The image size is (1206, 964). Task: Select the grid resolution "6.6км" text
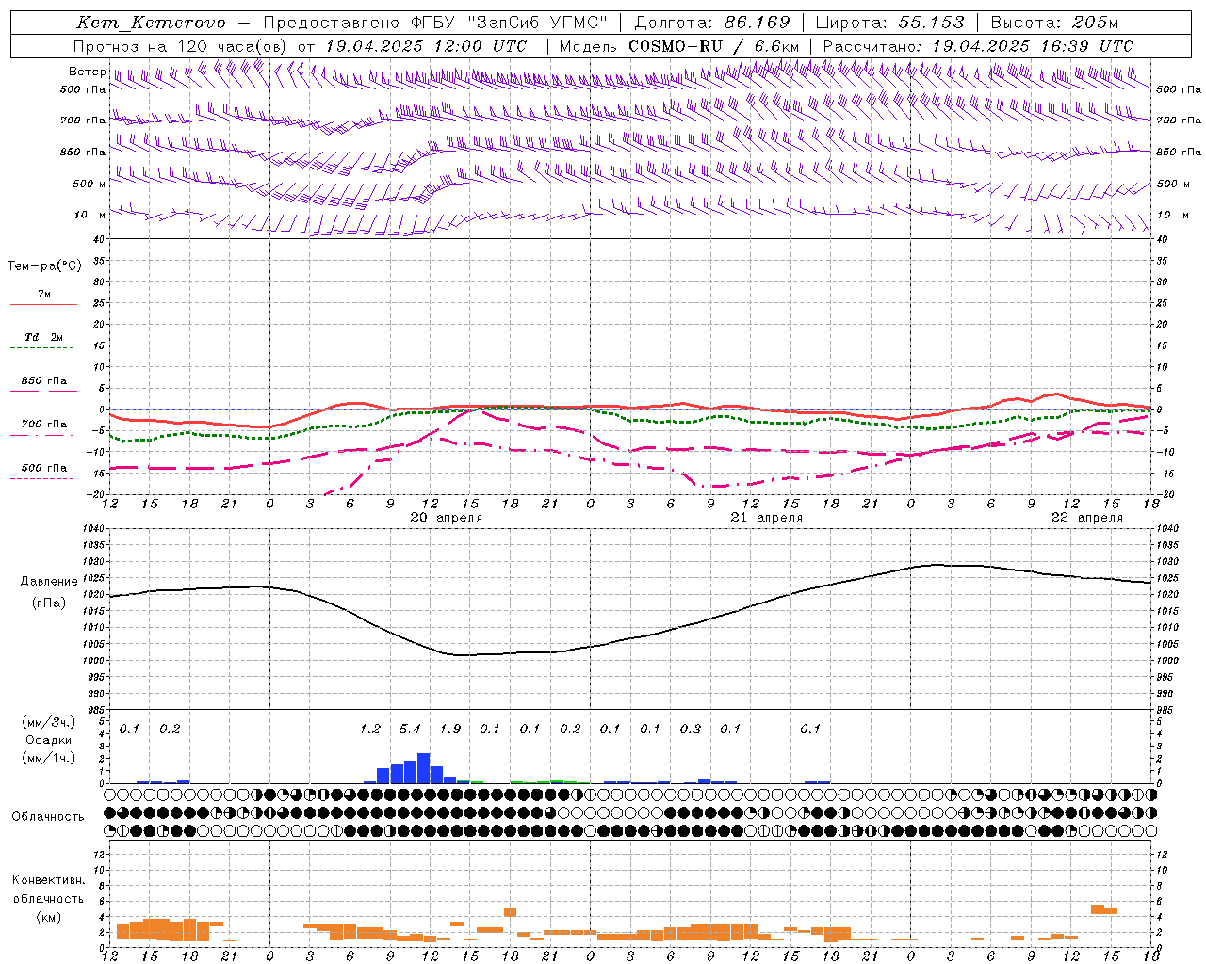coord(776,46)
